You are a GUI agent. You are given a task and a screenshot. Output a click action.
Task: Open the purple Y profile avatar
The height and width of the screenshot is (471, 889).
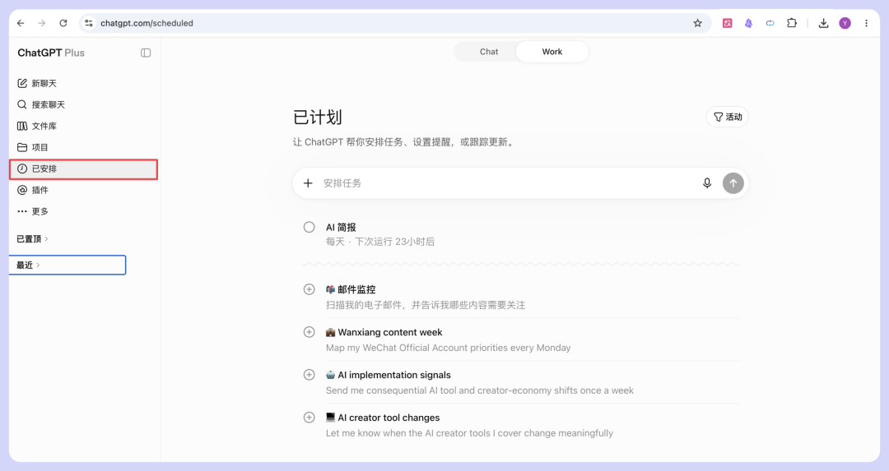[x=845, y=23]
